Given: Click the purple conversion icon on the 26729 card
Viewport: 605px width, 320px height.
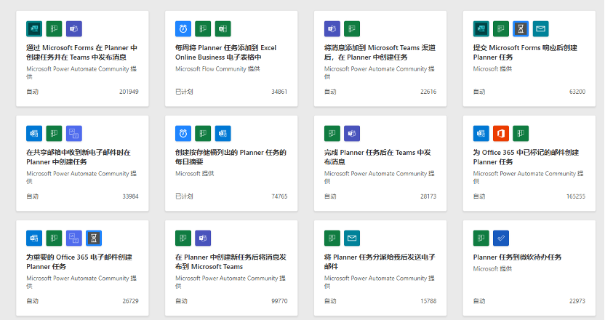Looking at the screenshot, I should click(x=74, y=238).
